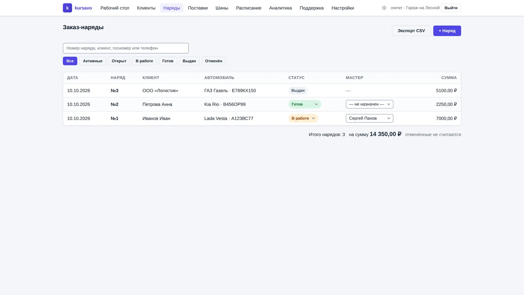Click the 5100,00 ₽ sum cell
This screenshot has height=295, width=524.
[446, 91]
